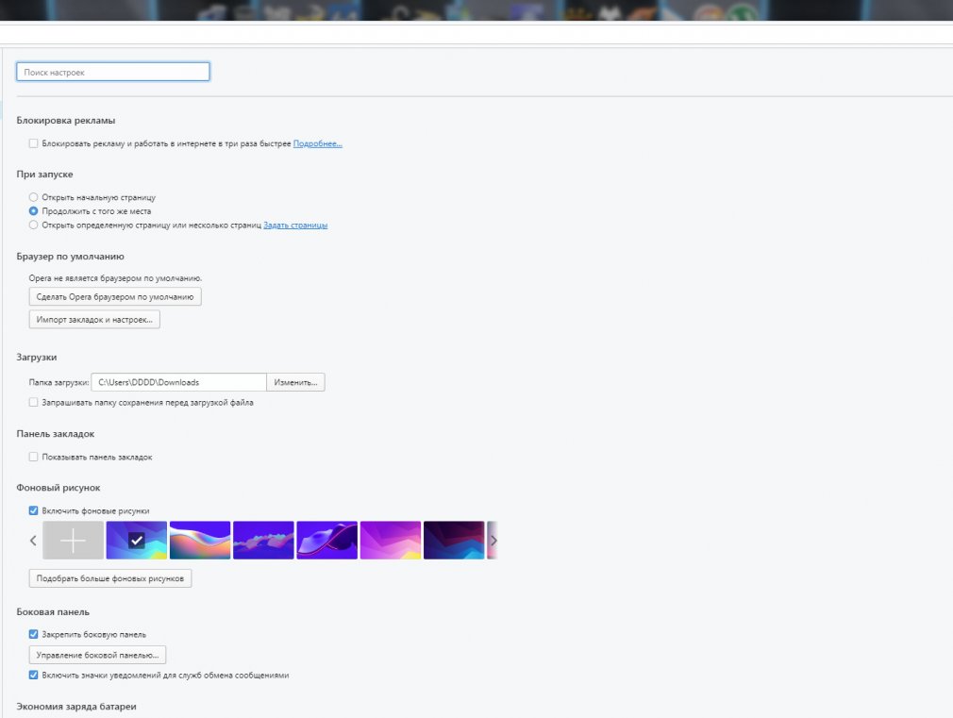The image size is (953, 718).
Task: Click the Экономия заряда батареи heading
Action: 76,707
